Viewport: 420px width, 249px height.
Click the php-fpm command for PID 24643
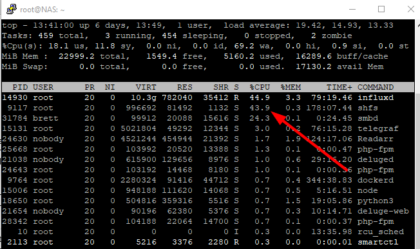click(x=376, y=170)
